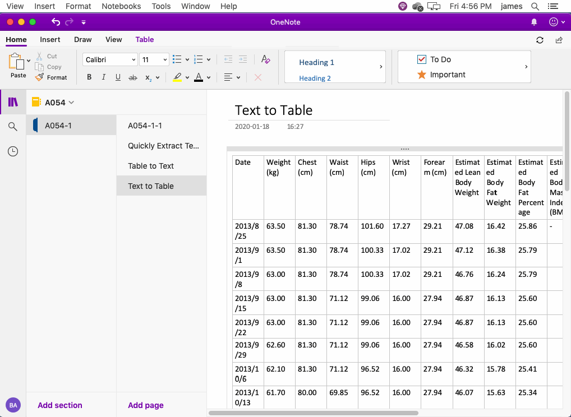Expand the subscript/superscript options arrow
Viewport: 571px width, 417px height.
[x=158, y=77]
